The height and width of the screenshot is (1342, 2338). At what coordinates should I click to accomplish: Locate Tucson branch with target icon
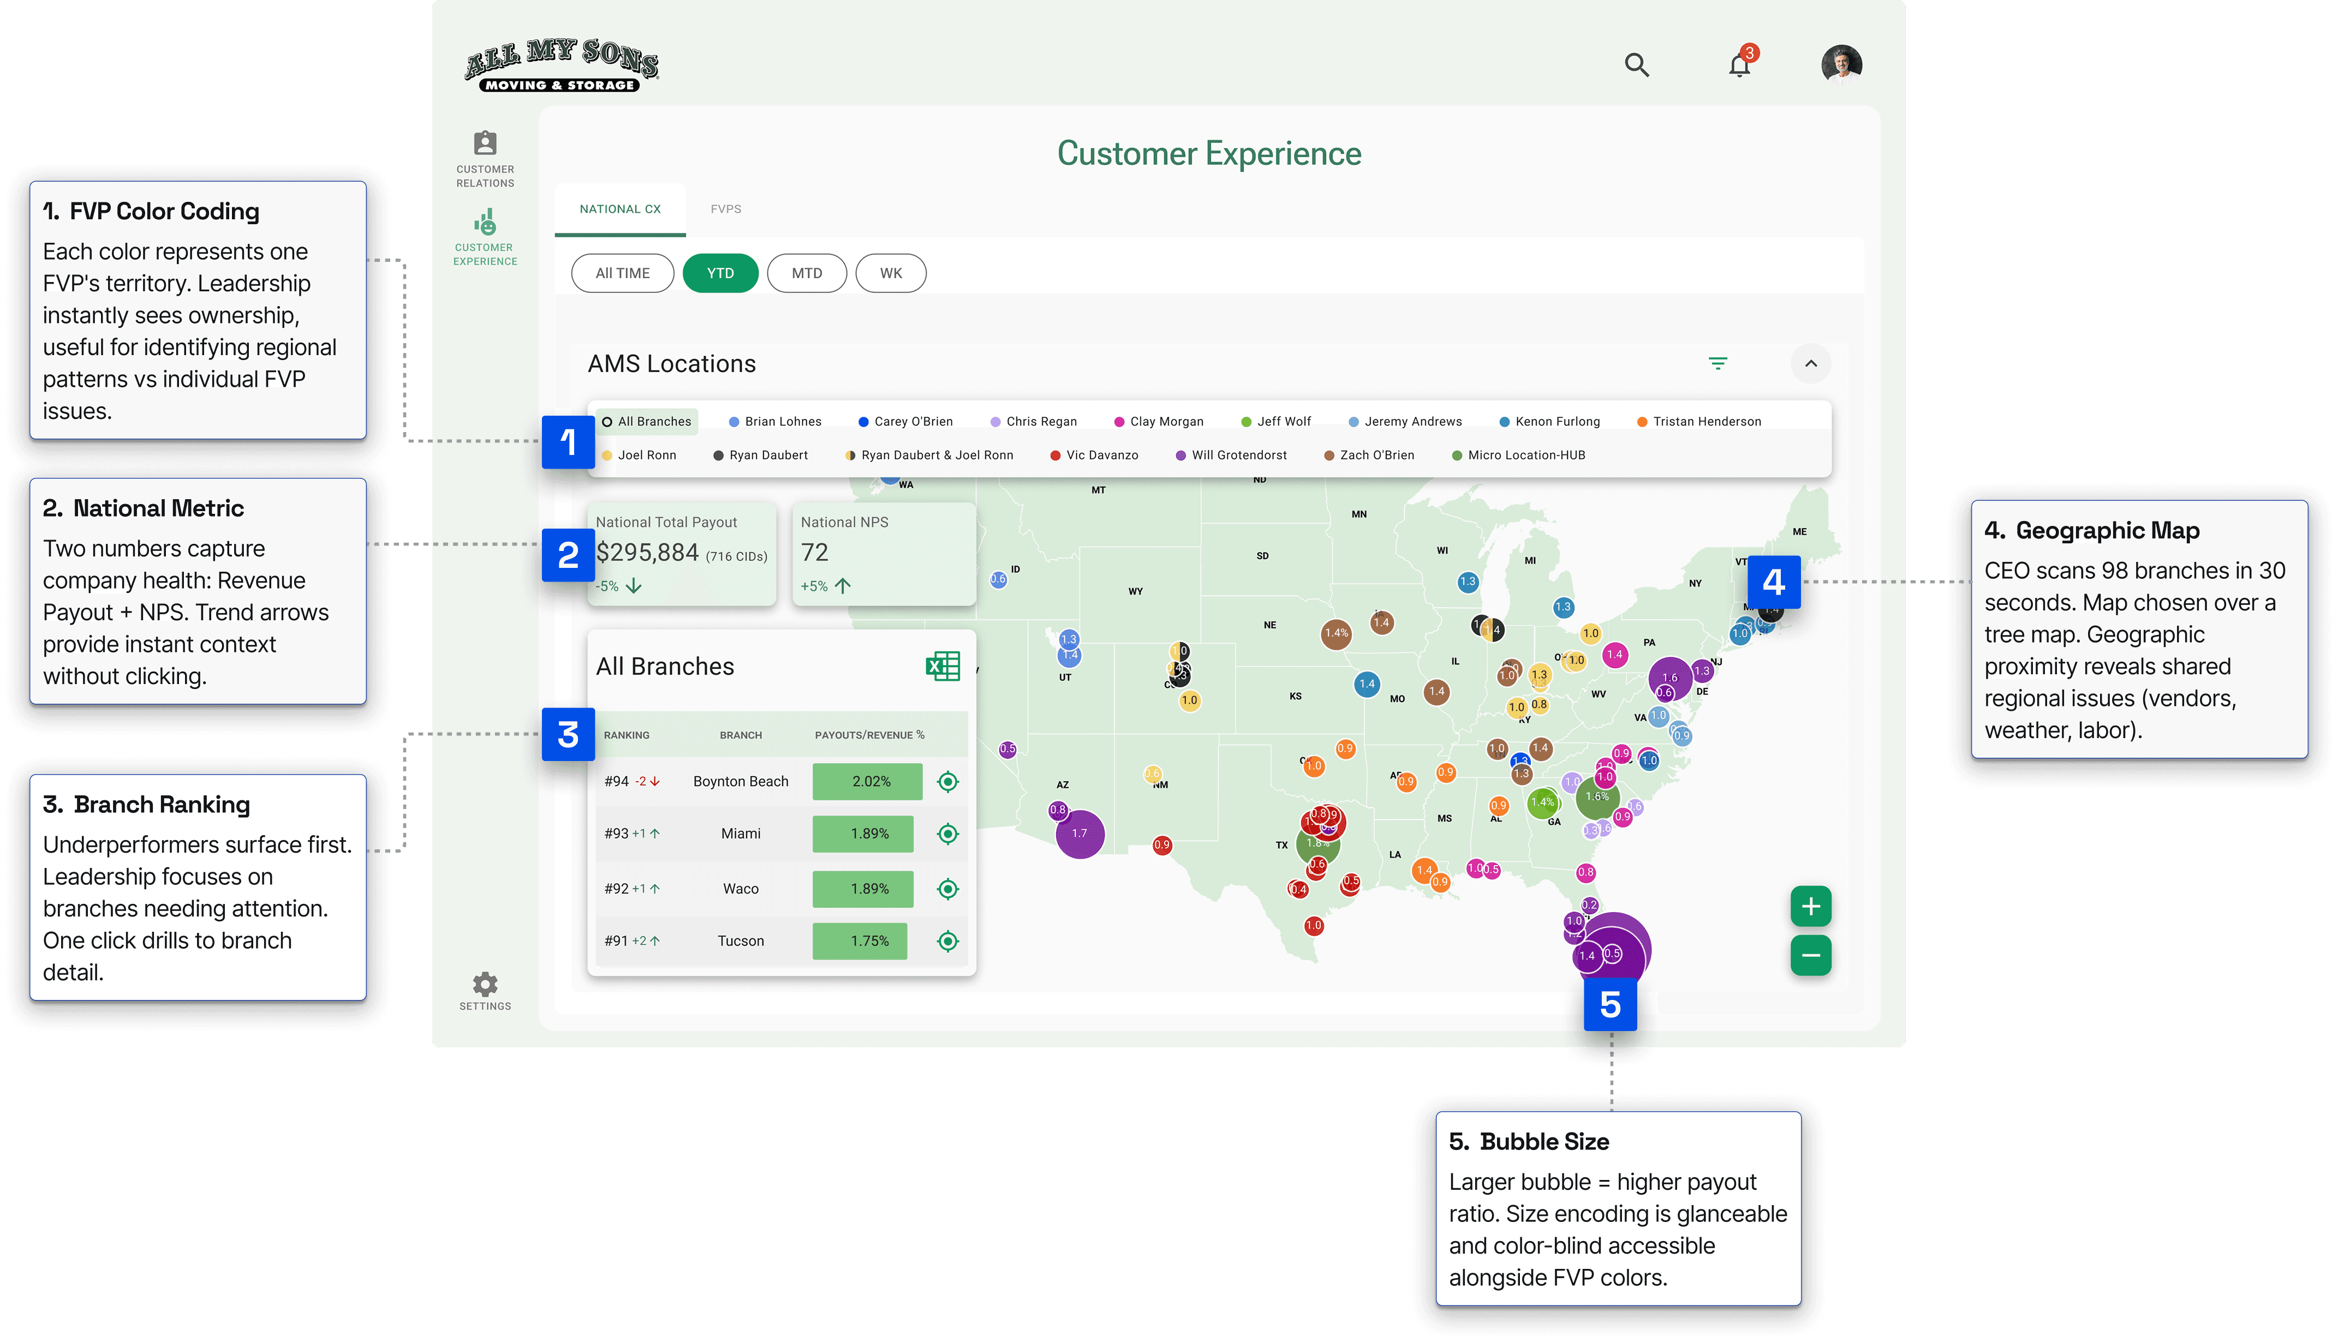pyautogui.click(x=947, y=941)
